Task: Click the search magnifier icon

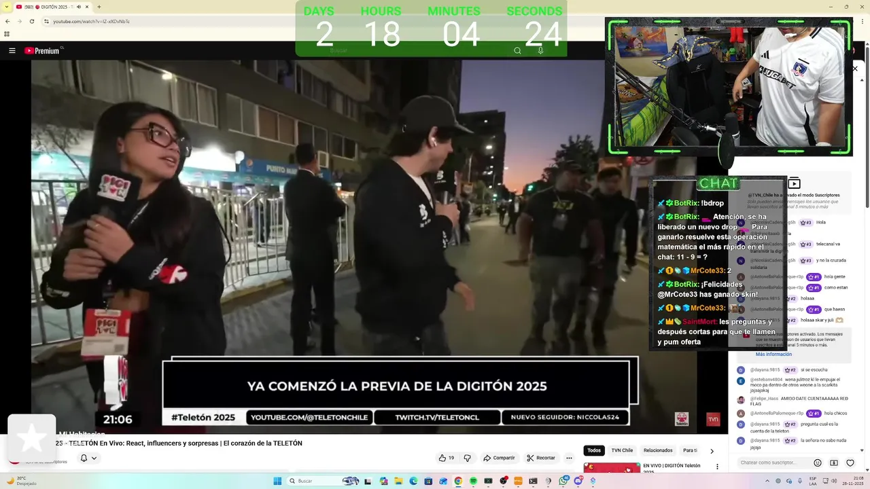Action: tap(517, 50)
